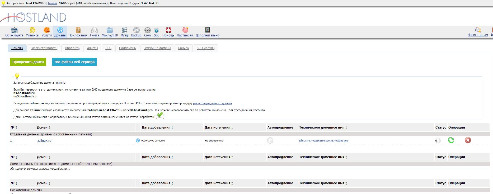The width and height of the screenshot is (493, 194).
Task: Click the green Прикрепить домен button
Action: 28,62
